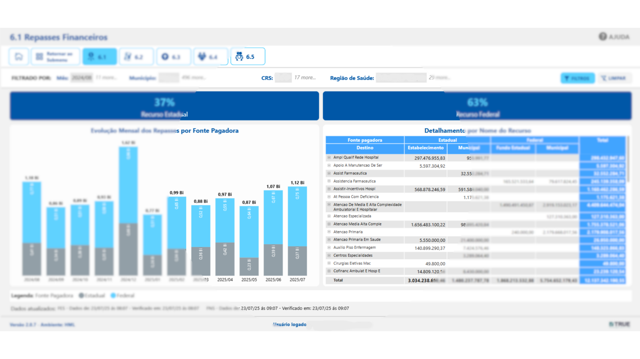
Task: Click the Estabelecimento column header
Action: click(x=425, y=148)
